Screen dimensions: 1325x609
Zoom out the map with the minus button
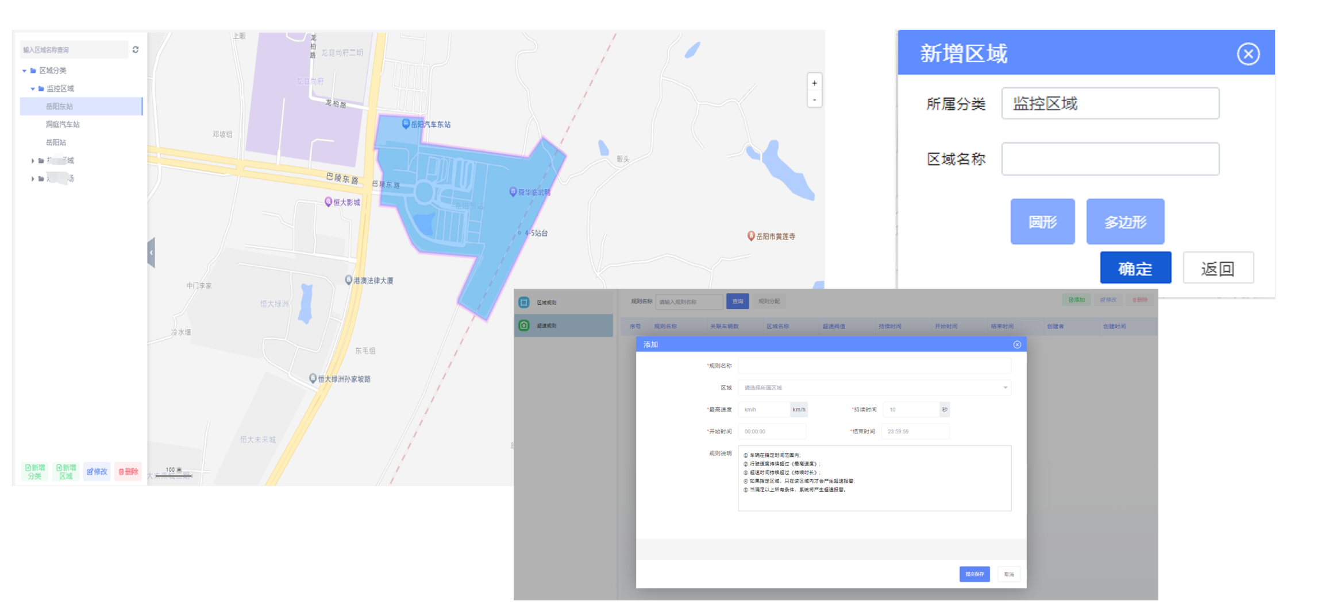(x=814, y=100)
